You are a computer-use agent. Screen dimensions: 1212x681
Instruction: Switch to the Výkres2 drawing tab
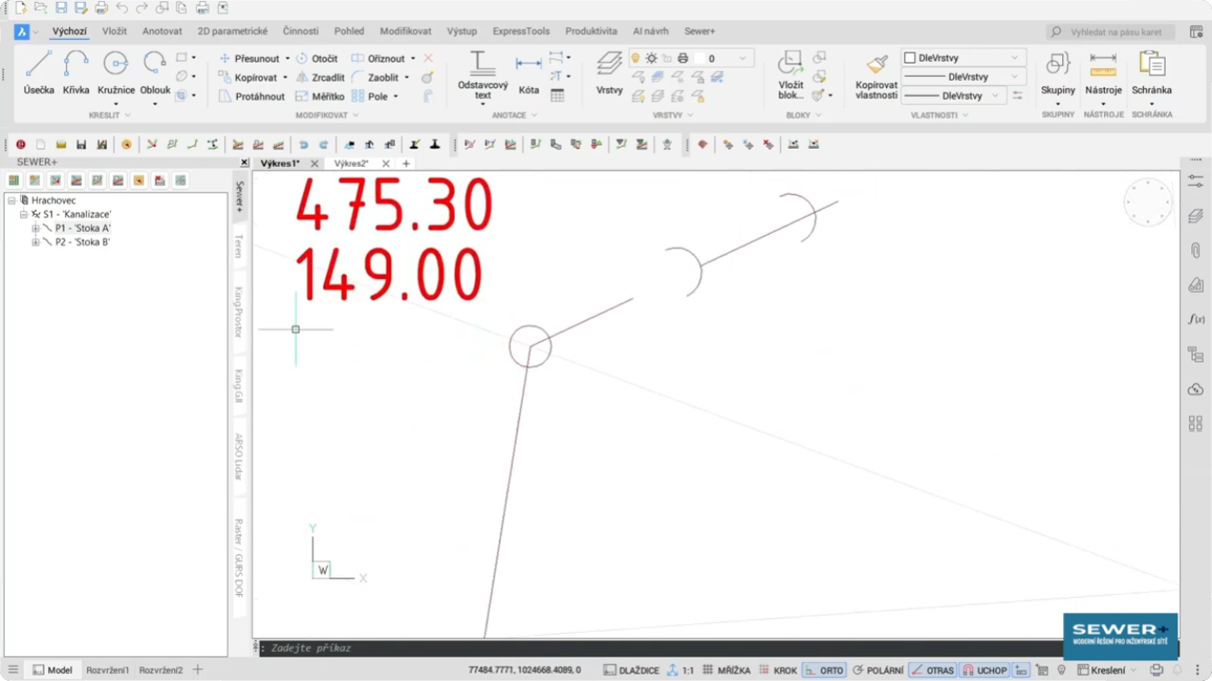351,164
